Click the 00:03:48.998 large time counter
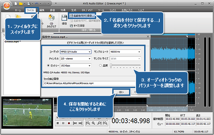 131,121
